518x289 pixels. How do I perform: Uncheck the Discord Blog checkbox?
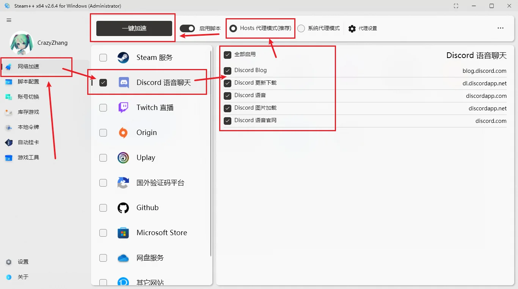228,71
